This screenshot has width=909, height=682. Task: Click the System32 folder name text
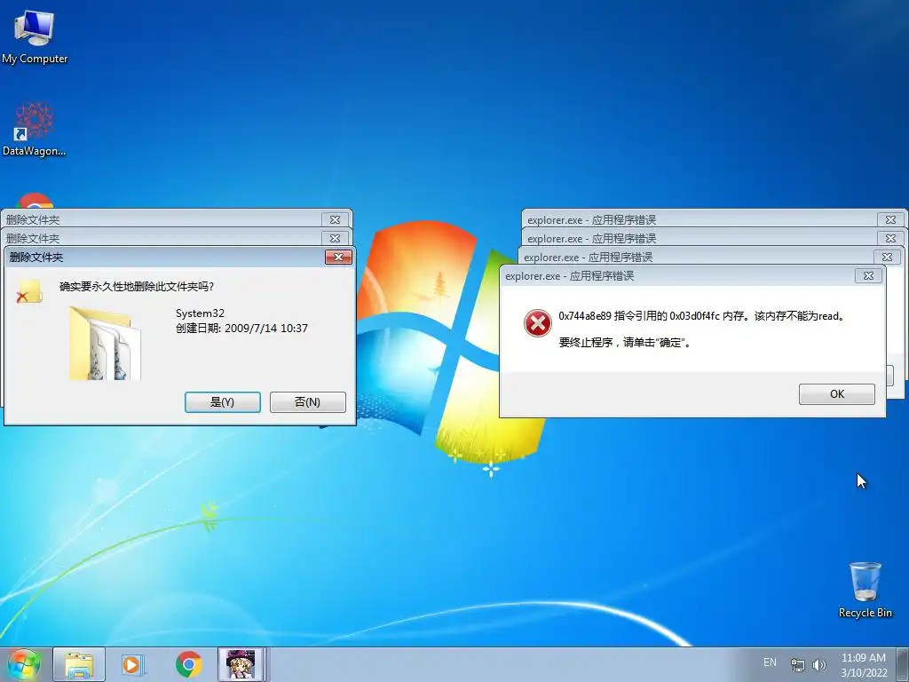point(200,313)
